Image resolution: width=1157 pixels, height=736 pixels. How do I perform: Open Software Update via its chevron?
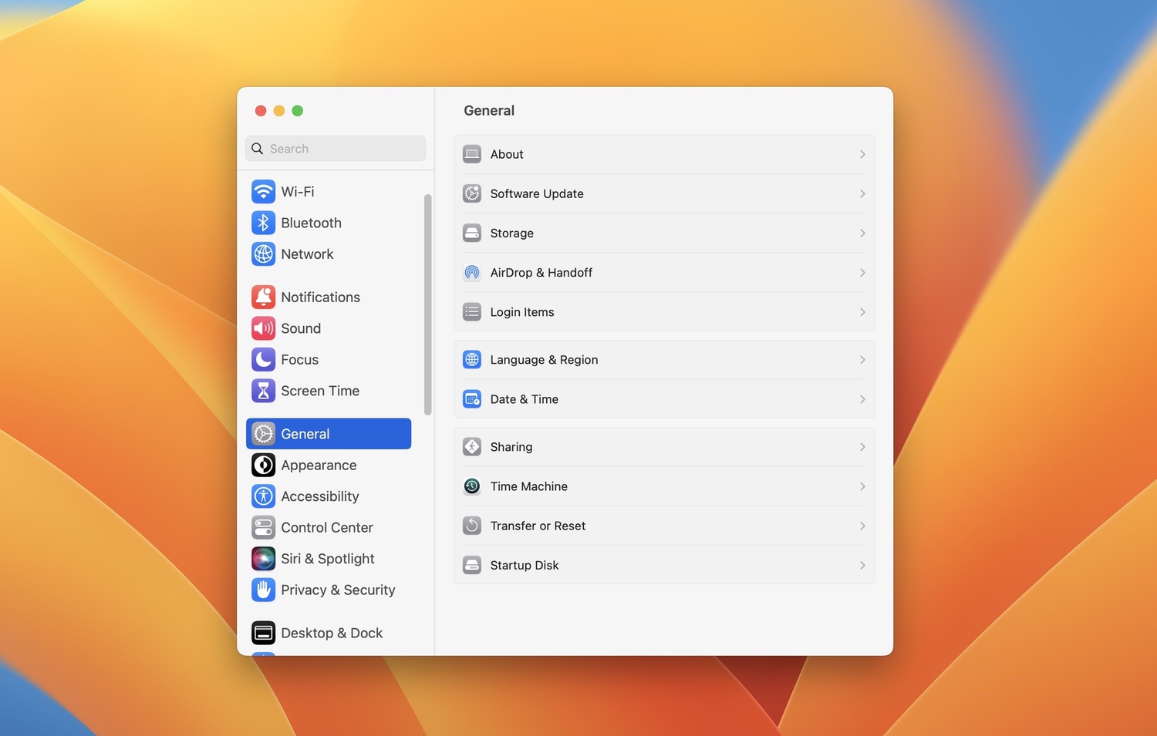tap(862, 193)
